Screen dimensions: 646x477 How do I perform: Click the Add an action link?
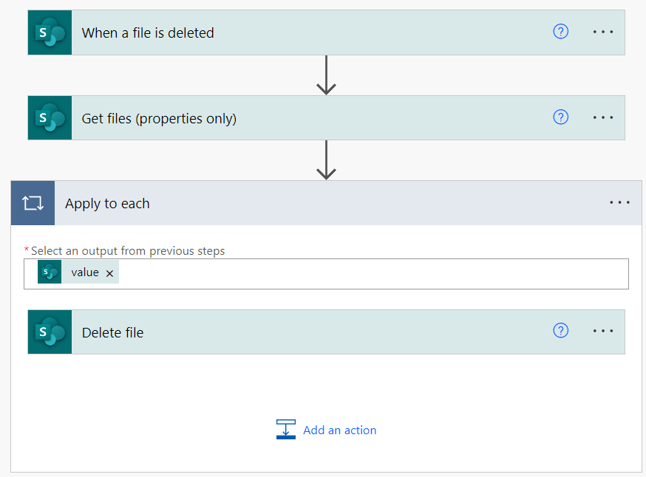340,430
